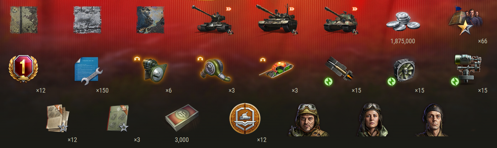Viewport: 497px width, 148px height.
Task: Click the orange tank hull equipment icon
Action: 278,69
